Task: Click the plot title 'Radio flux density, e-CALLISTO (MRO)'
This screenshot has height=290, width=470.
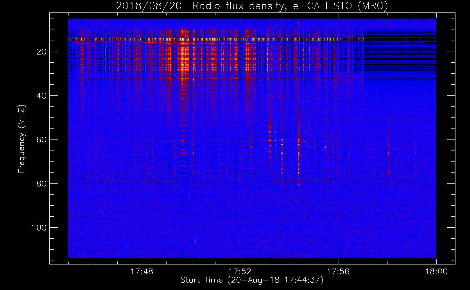Action: [290, 6]
